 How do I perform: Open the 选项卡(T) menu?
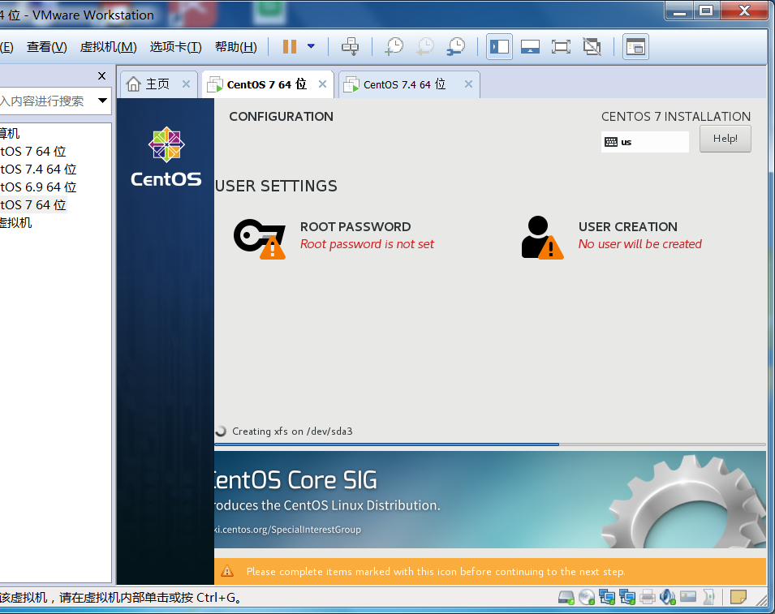(175, 47)
